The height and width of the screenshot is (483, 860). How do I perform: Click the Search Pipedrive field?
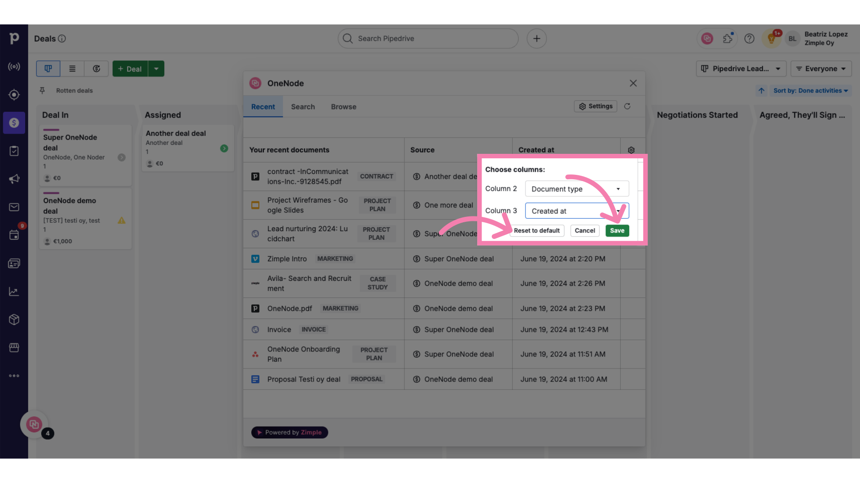(x=428, y=38)
